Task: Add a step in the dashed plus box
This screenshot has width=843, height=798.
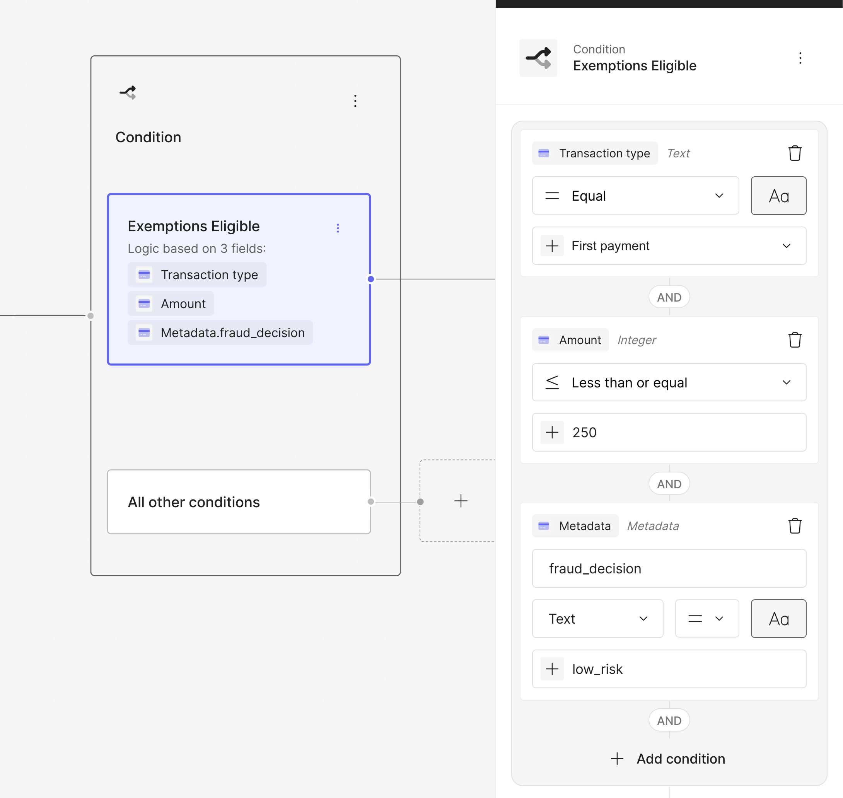Action: tap(461, 501)
